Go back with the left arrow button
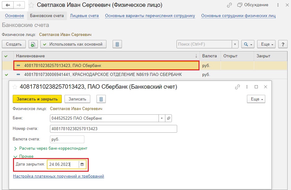Viewport: 291px width, 190px height. tap(8, 5)
